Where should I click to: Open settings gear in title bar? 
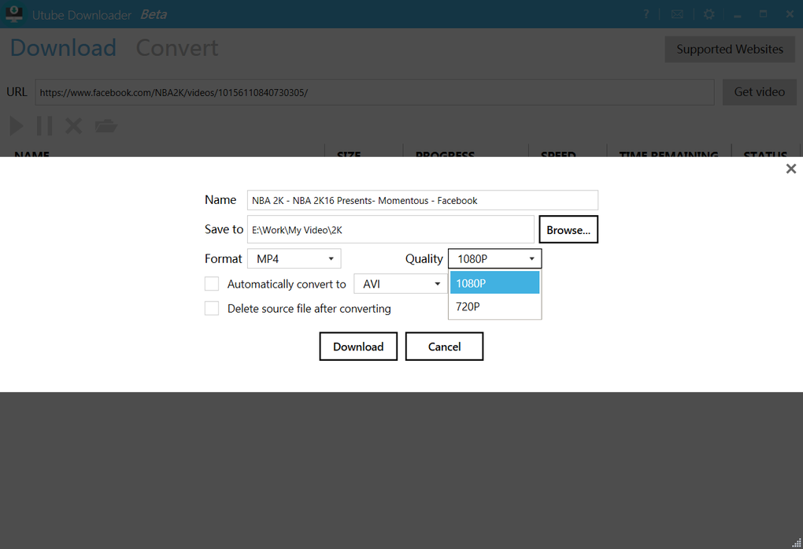coord(709,14)
